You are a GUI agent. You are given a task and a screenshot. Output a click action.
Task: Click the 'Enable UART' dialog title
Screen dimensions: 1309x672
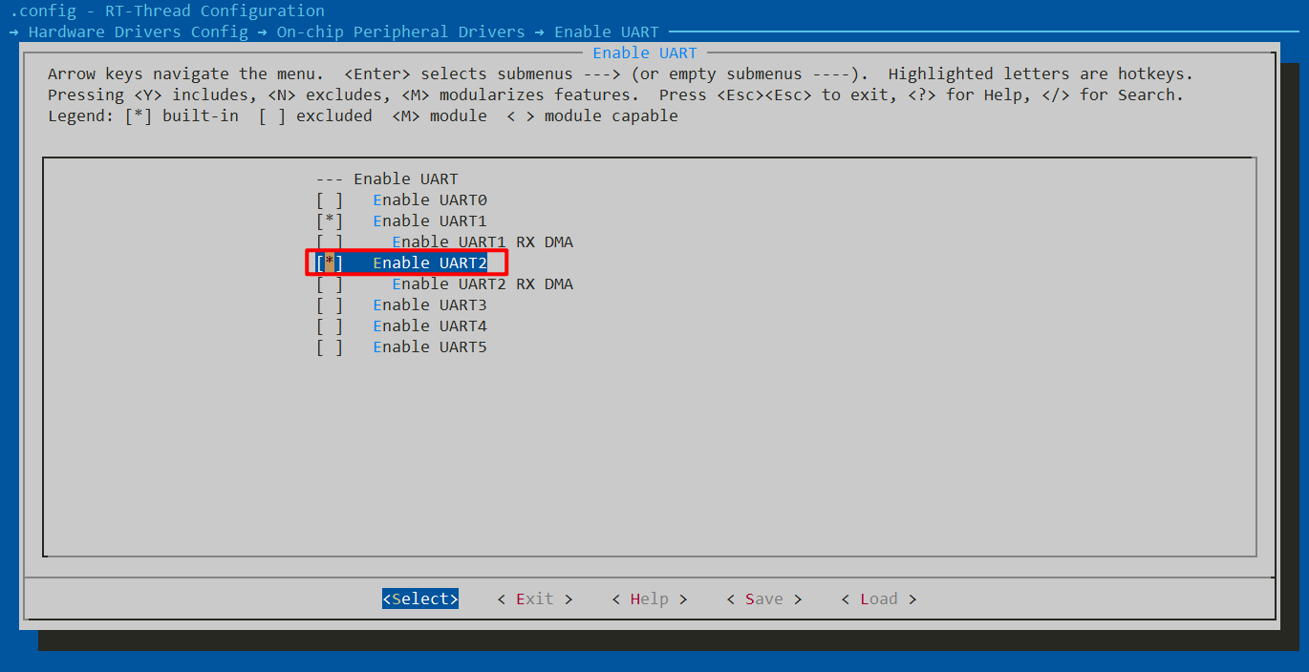pos(645,52)
